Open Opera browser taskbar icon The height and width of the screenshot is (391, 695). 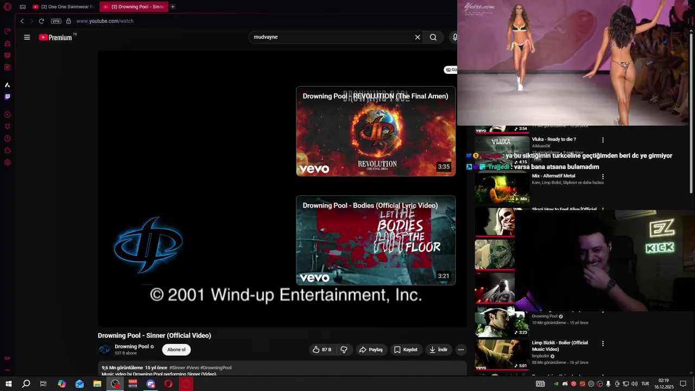point(169,384)
